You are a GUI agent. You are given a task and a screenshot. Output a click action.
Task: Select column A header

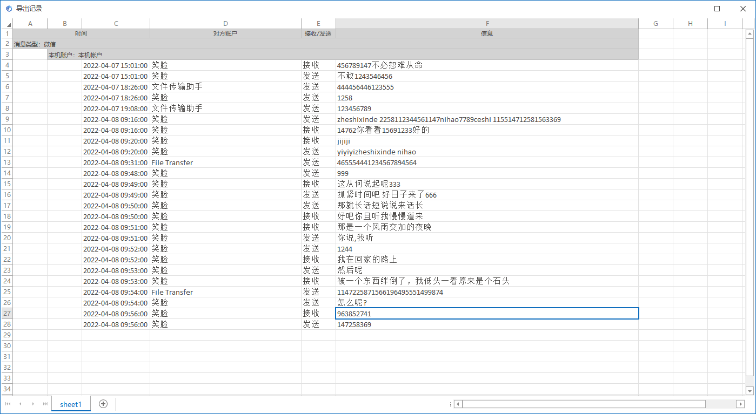(x=30, y=24)
